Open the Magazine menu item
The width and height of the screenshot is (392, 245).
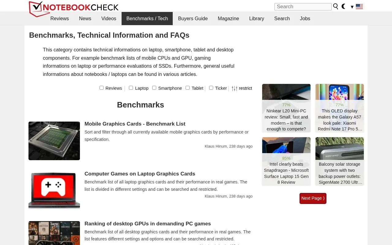point(228,18)
